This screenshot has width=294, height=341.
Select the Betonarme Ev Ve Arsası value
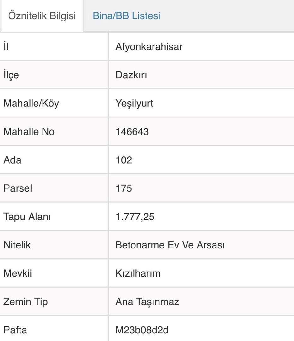(x=170, y=245)
